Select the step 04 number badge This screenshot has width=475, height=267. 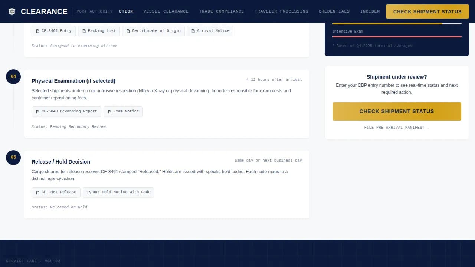13,76
